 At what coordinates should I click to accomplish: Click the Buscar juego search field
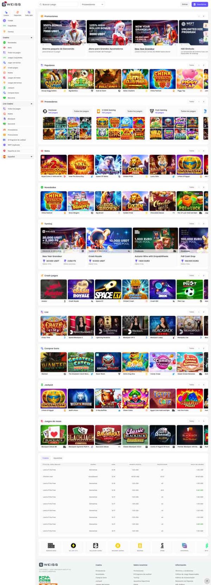(58, 5)
